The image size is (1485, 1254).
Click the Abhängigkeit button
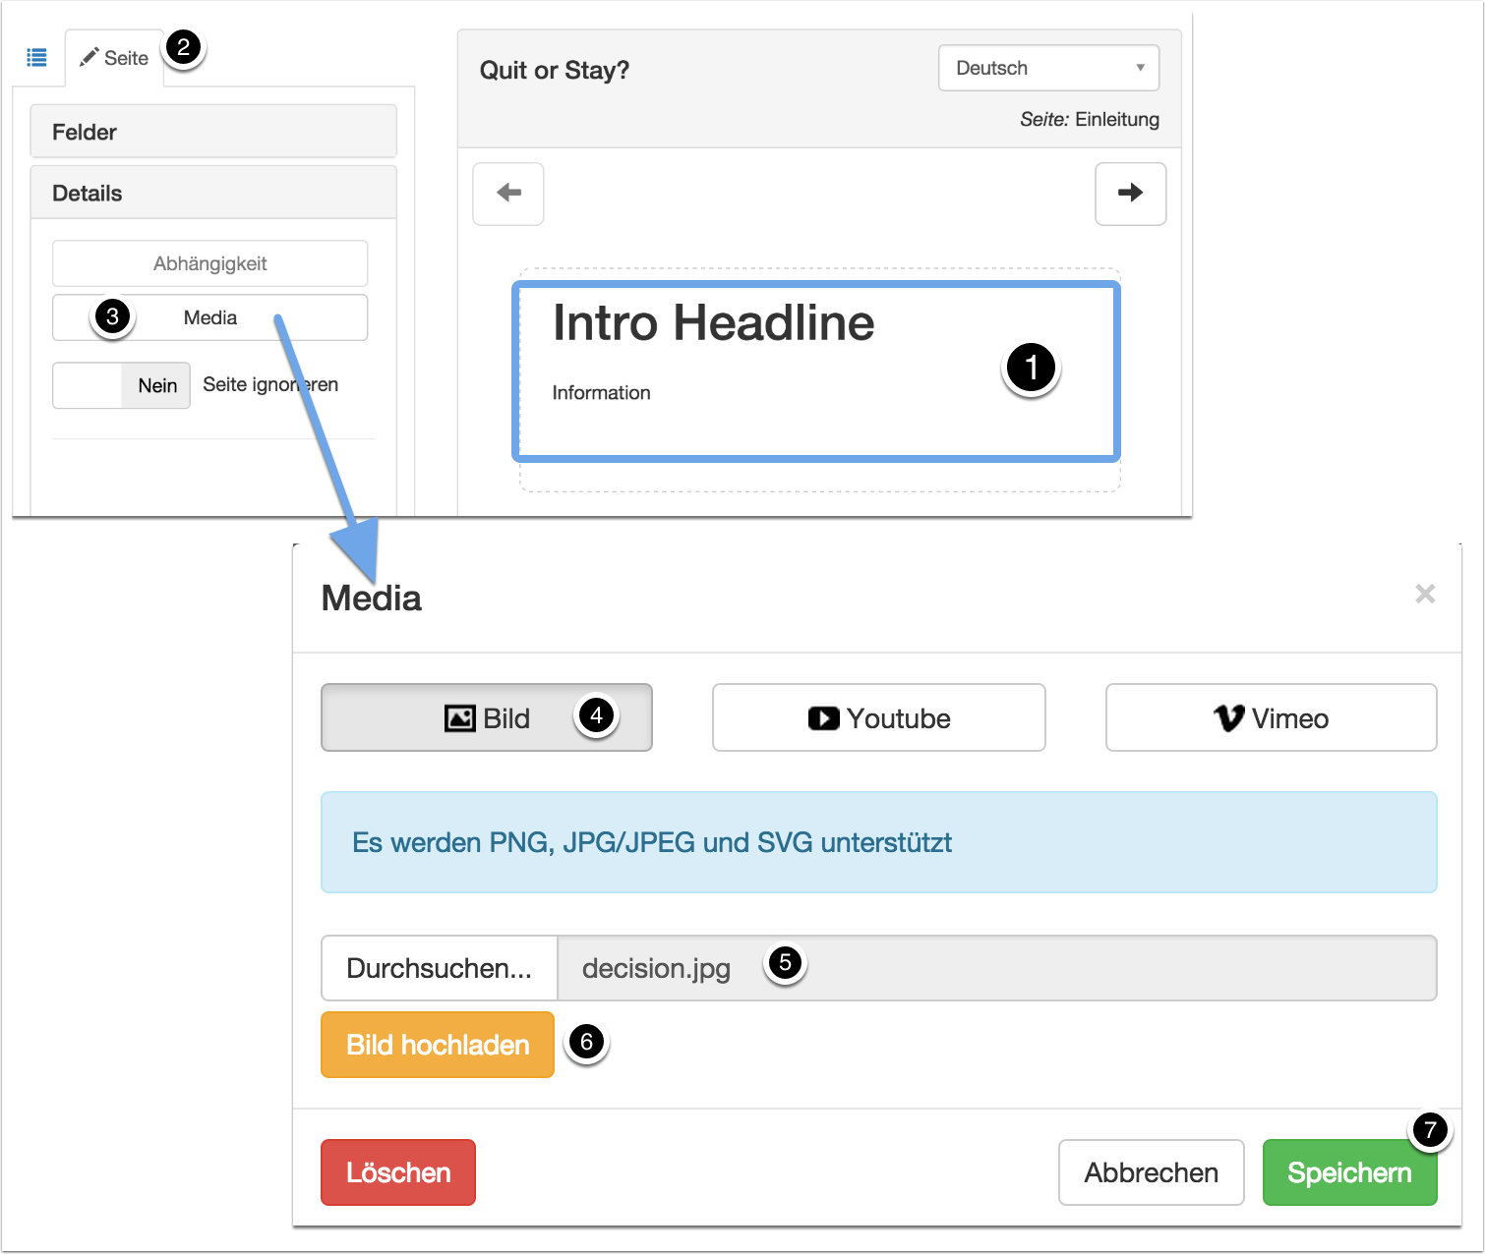pos(209,263)
